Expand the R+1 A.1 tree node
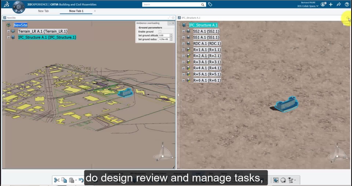The height and width of the screenshot is (186, 352). pos(183,50)
